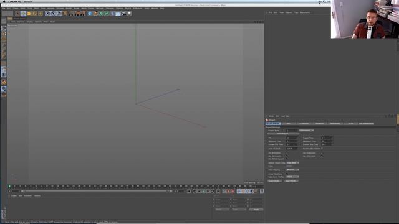Toggle the Y axis lock

click(x=53, y=14)
